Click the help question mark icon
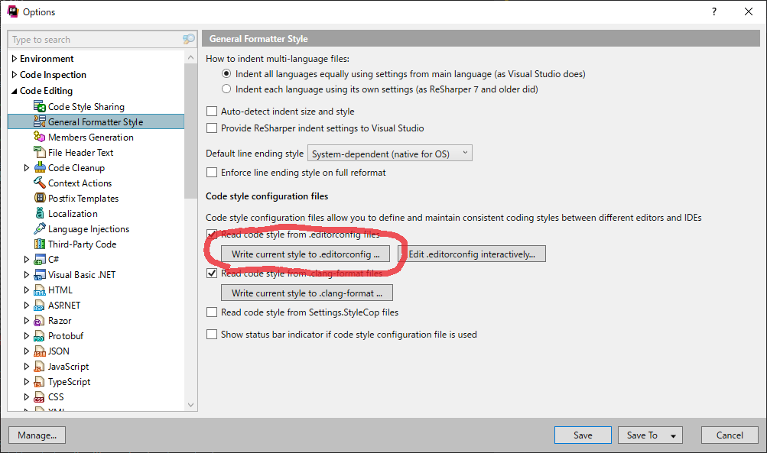Image resolution: width=767 pixels, height=453 pixels. tap(714, 11)
